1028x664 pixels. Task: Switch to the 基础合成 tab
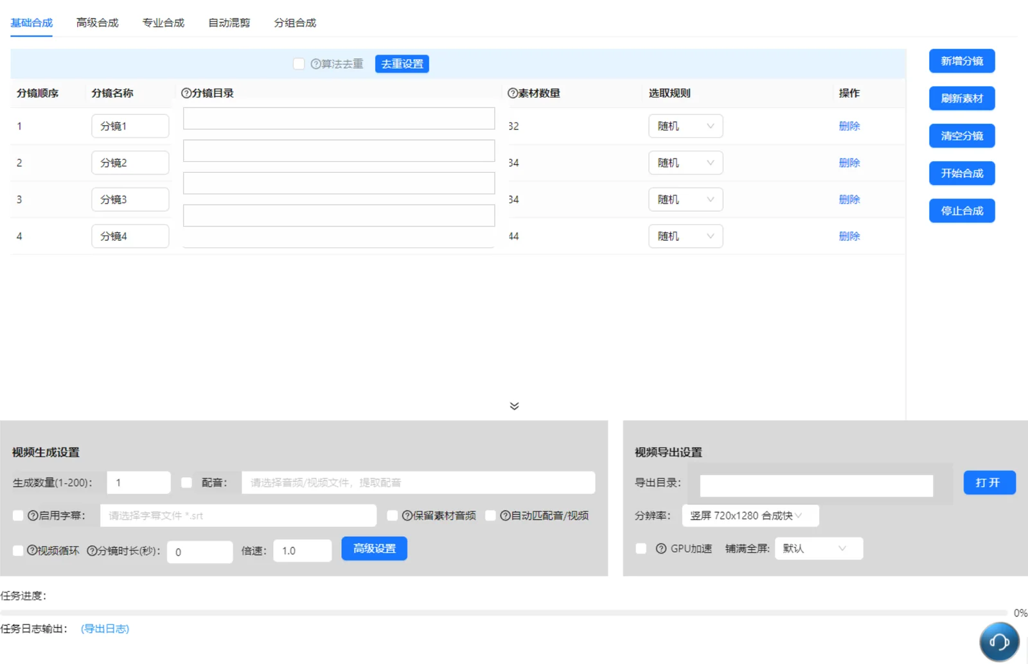click(x=31, y=23)
